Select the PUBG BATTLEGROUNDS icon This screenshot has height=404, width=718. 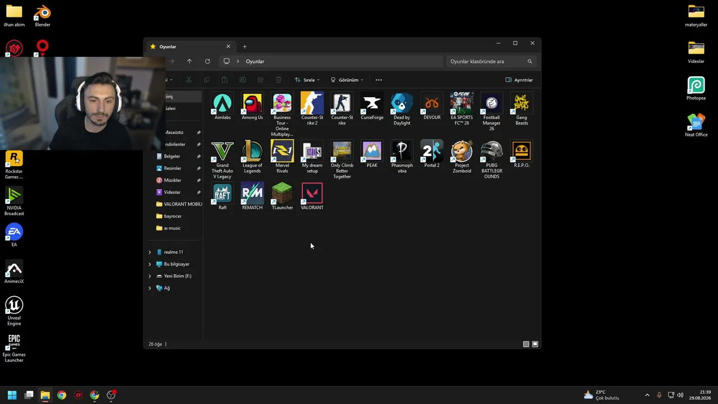491,159
